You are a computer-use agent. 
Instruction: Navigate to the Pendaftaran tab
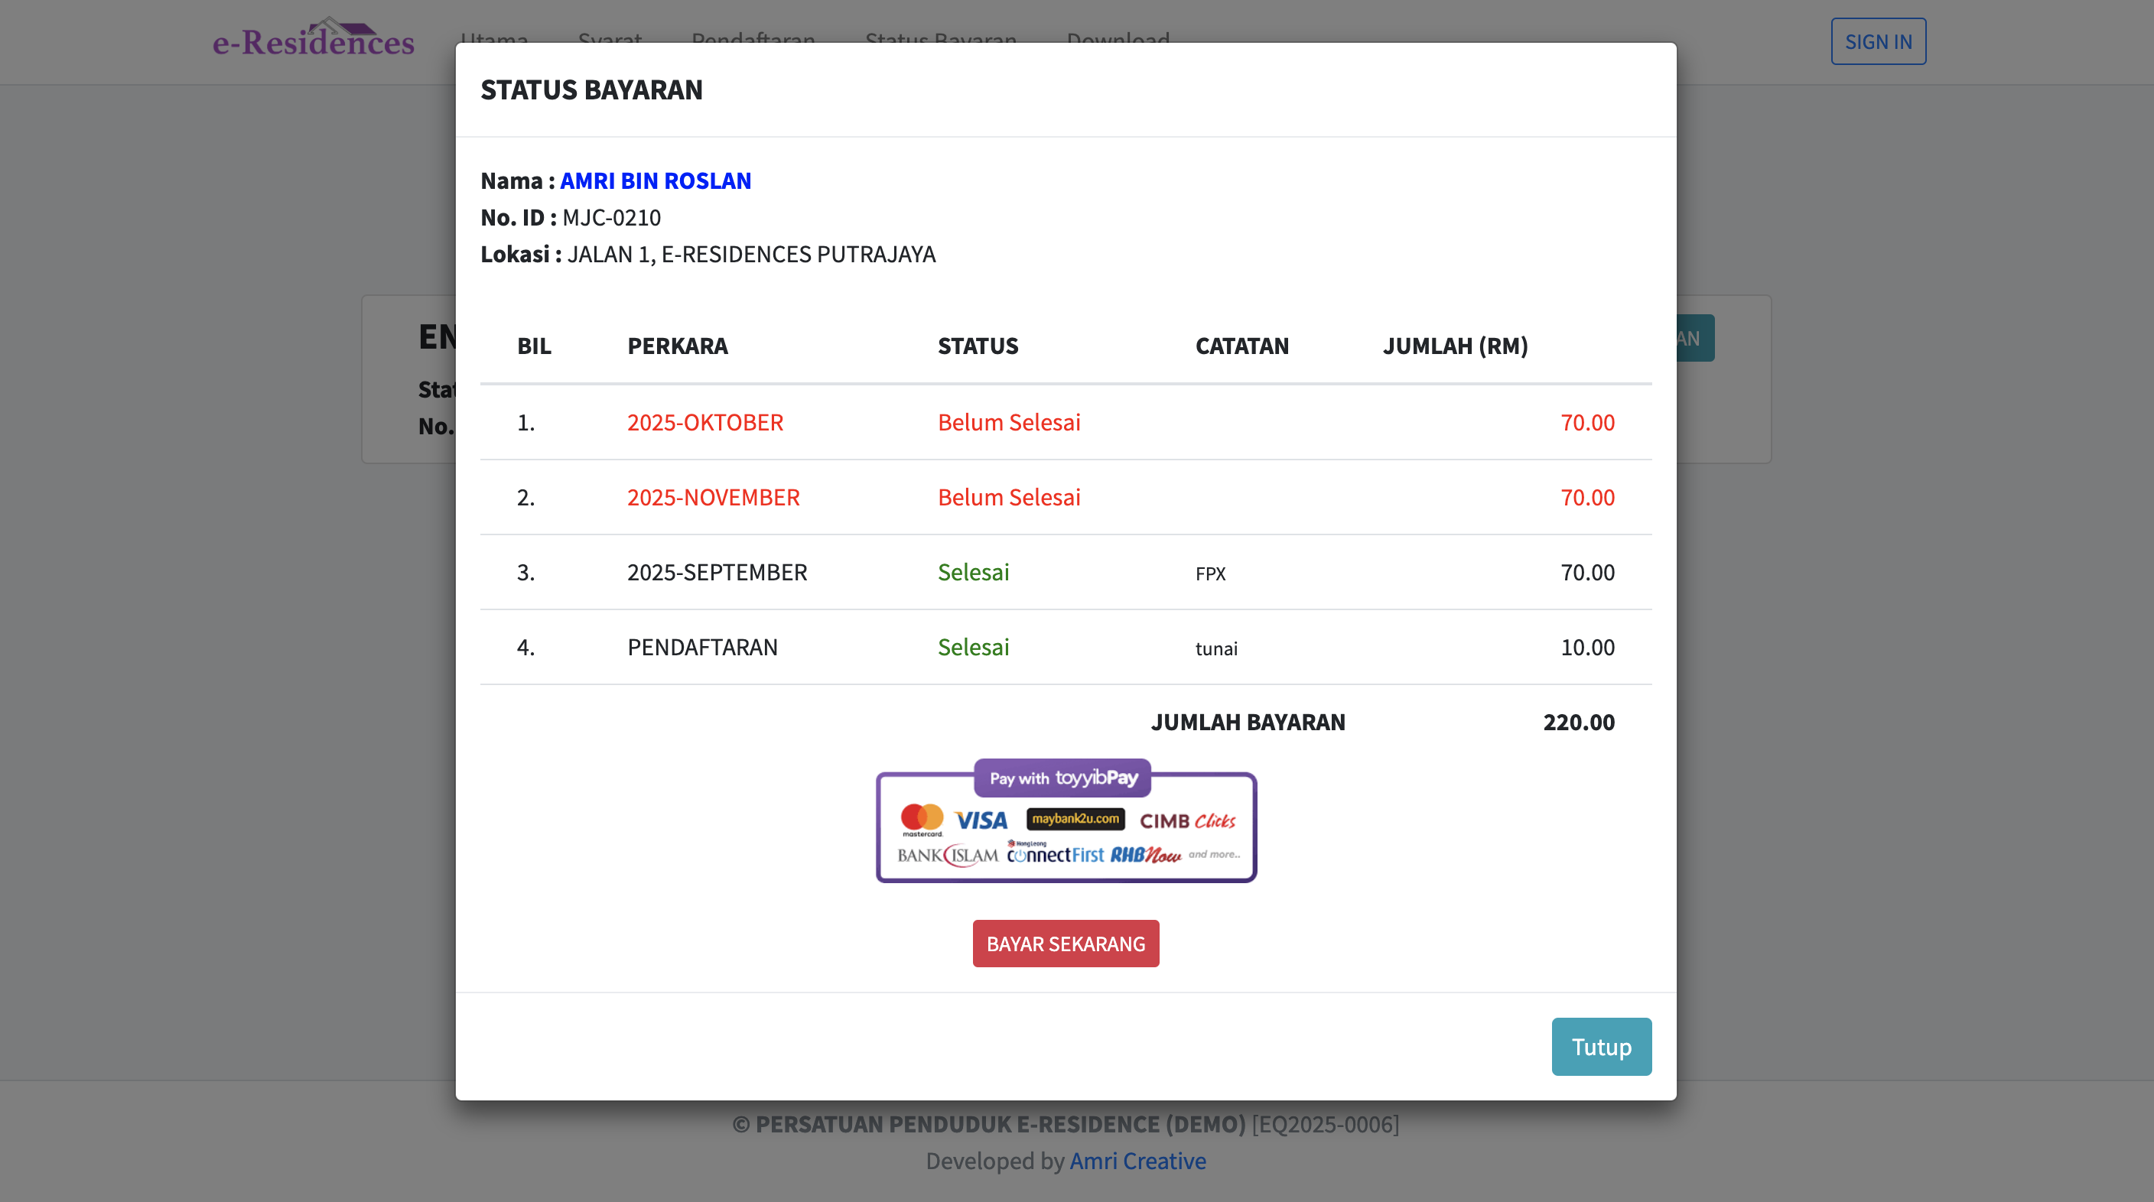(753, 40)
